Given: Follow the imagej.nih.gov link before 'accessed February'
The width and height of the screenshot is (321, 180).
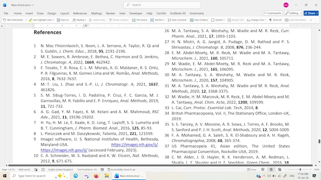Looking at the screenshot, I should tap(64, 150).
